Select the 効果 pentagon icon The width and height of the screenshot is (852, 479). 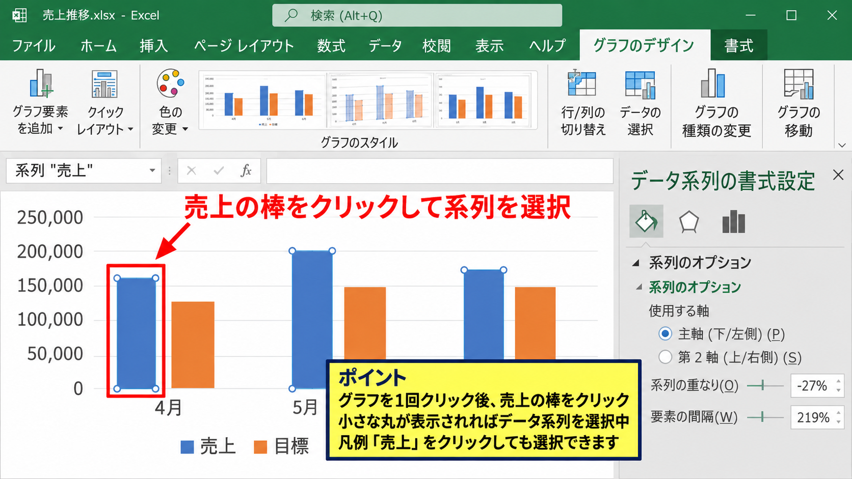coord(689,222)
